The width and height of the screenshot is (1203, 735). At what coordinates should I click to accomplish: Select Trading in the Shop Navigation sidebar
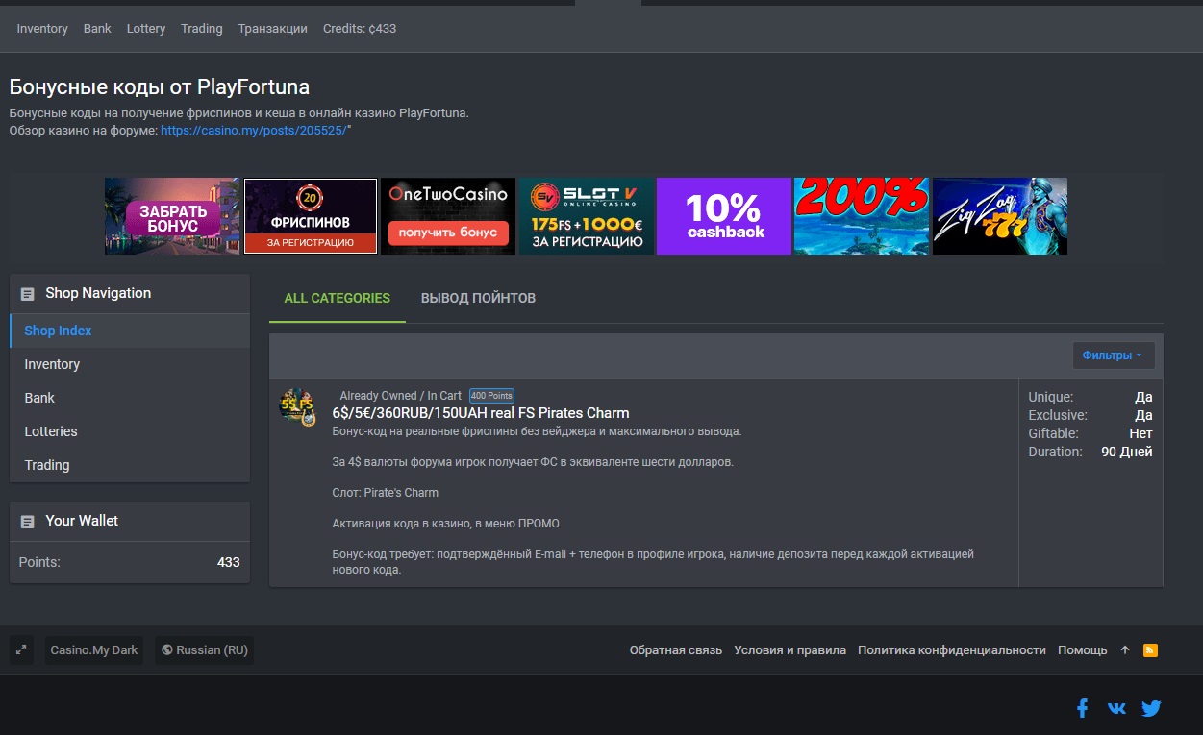coord(130,465)
